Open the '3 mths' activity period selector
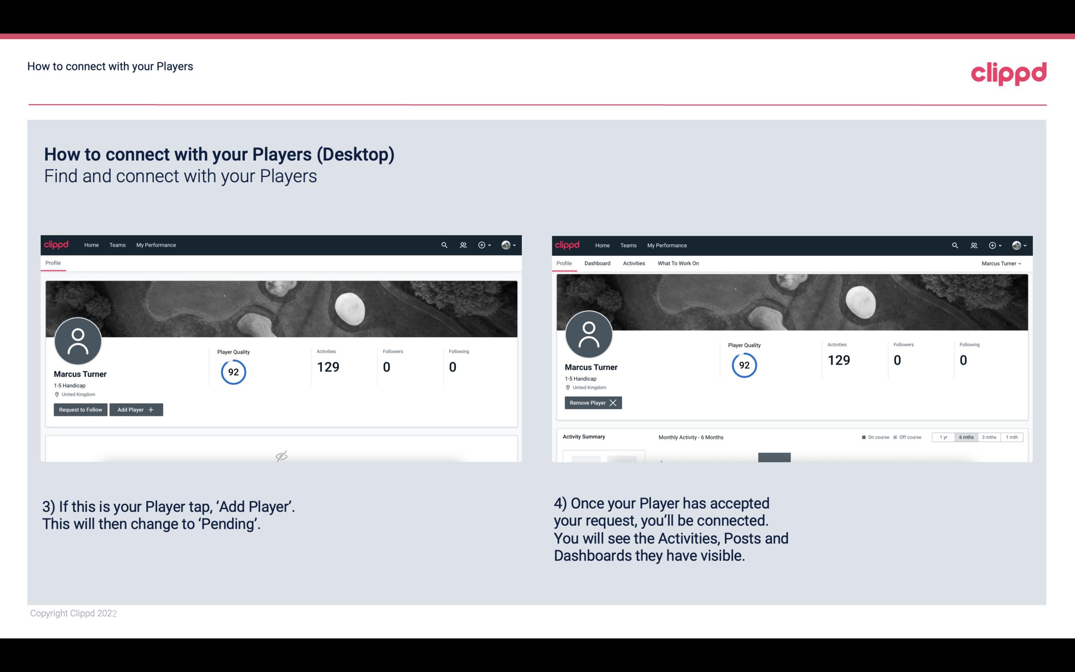Image resolution: width=1075 pixels, height=672 pixels. (x=989, y=437)
